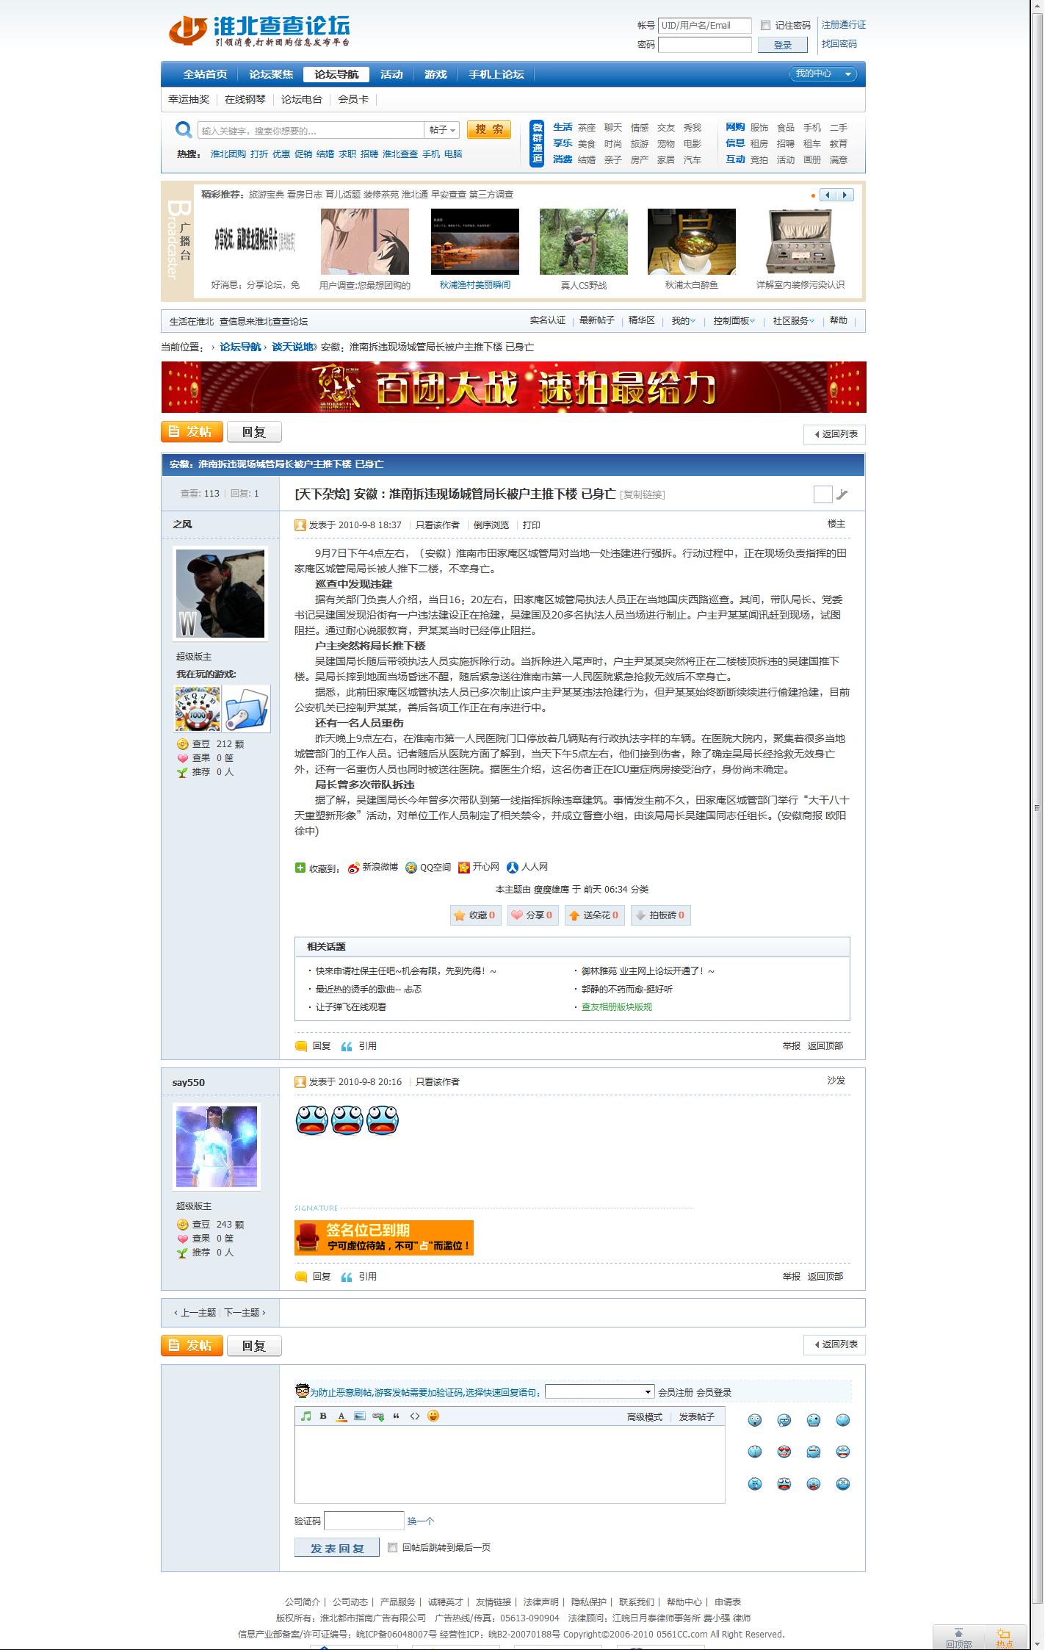Click the 回顶部 back-to-top icon

click(958, 1638)
